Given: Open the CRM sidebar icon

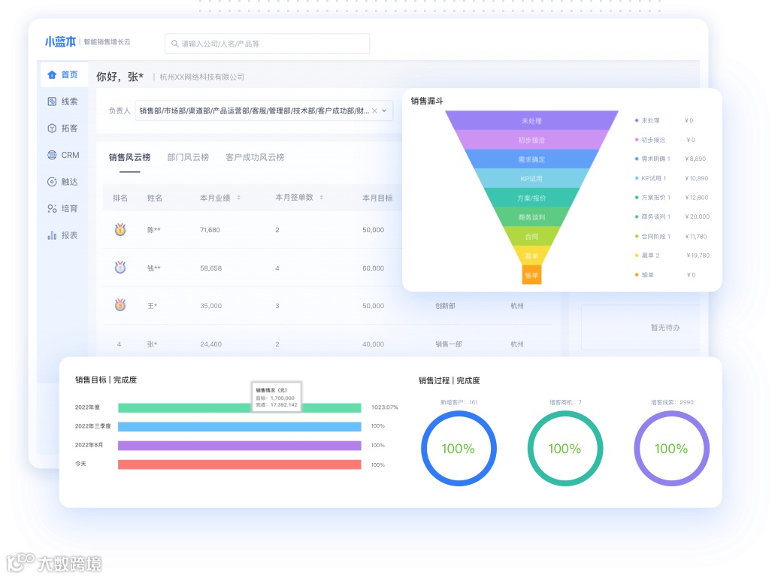Looking at the screenshot, I should tap(52, 155).
